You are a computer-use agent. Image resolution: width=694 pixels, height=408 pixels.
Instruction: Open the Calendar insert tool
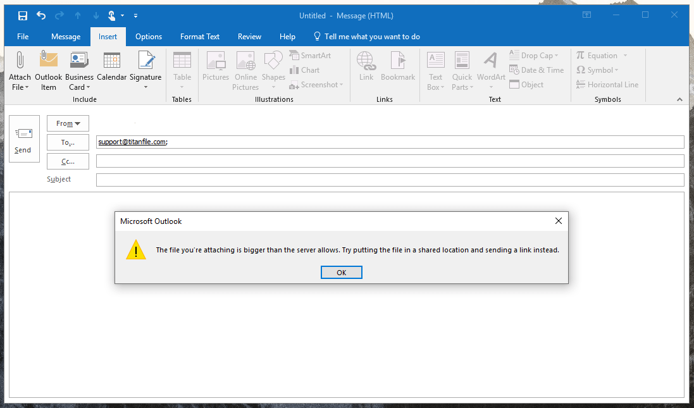pos(112,70)
